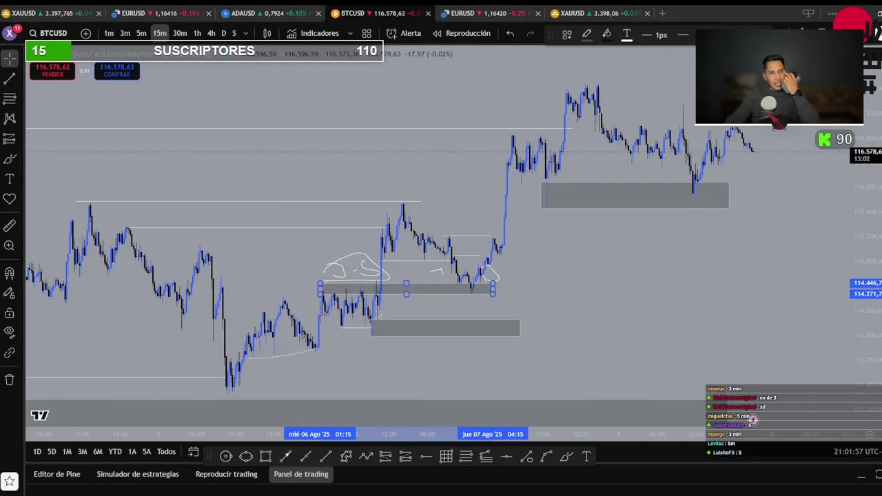882x496 pixels.
Task: Collapse the bottom panel minimize line
Action: pyautogui.click(x=861, y=477)
